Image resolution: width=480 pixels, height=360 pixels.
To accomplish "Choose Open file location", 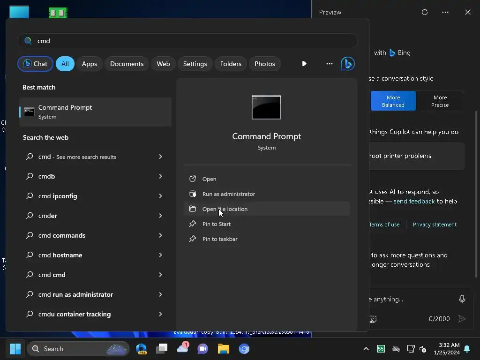I will pos(267,209).
